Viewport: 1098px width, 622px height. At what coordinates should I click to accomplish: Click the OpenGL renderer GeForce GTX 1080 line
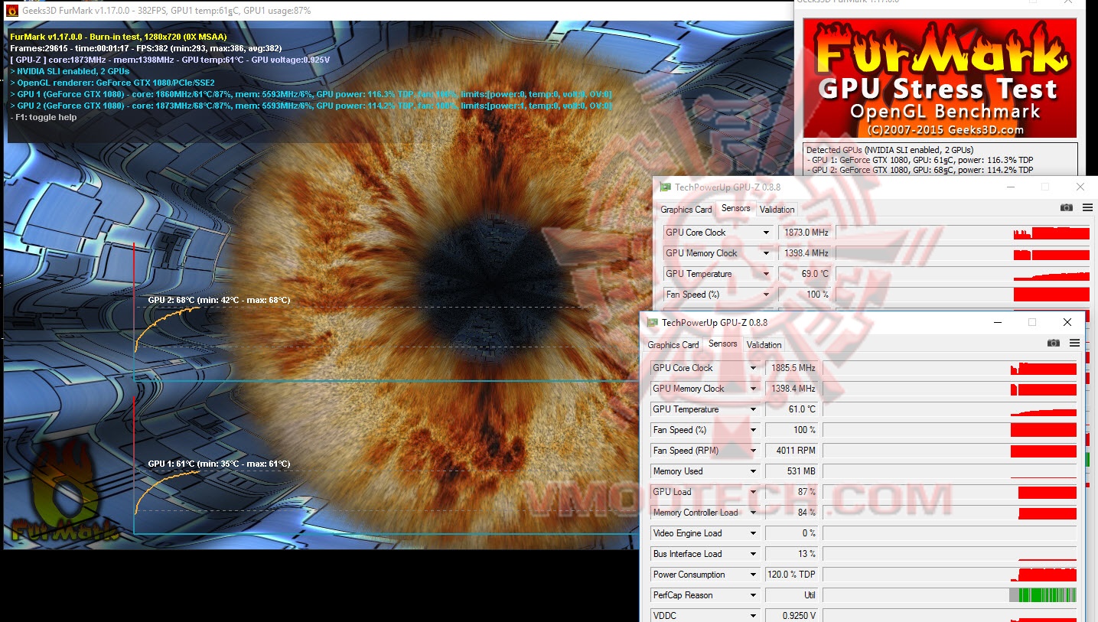pyautogui.click(x=112, y=83)
